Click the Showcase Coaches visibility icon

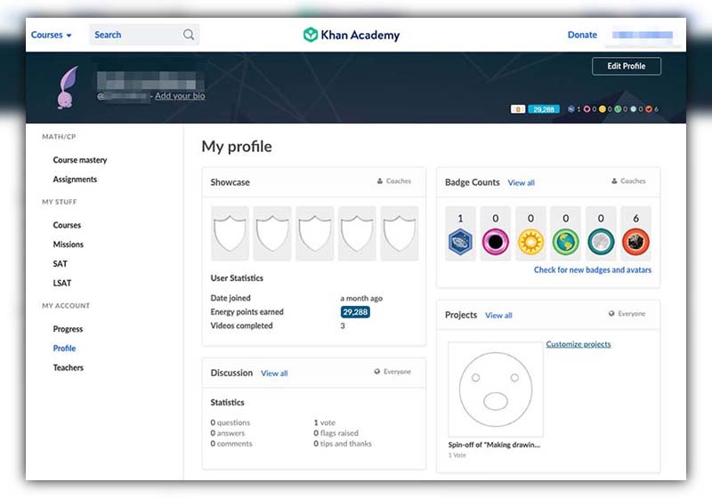click(x=380, y=181)
